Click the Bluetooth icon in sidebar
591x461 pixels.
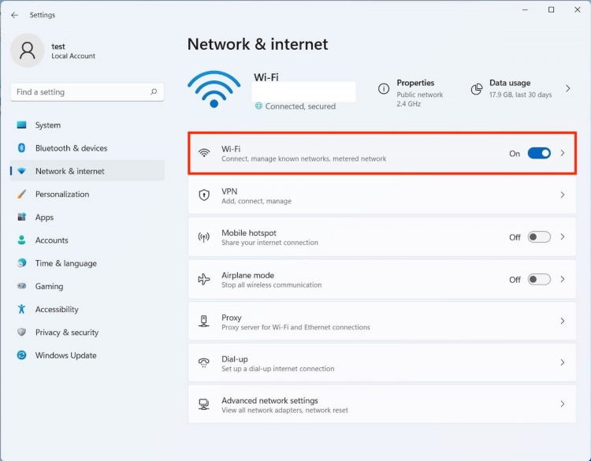tap(21, 148)
